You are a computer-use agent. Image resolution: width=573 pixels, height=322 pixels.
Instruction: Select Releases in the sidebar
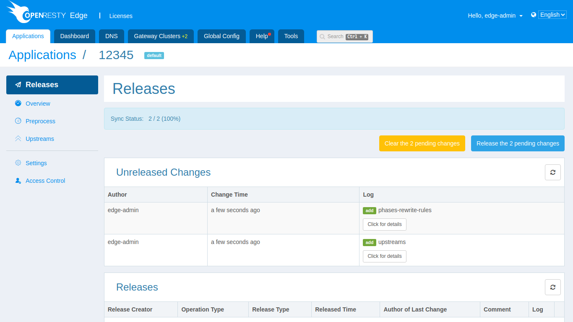[x=52, y=85]
